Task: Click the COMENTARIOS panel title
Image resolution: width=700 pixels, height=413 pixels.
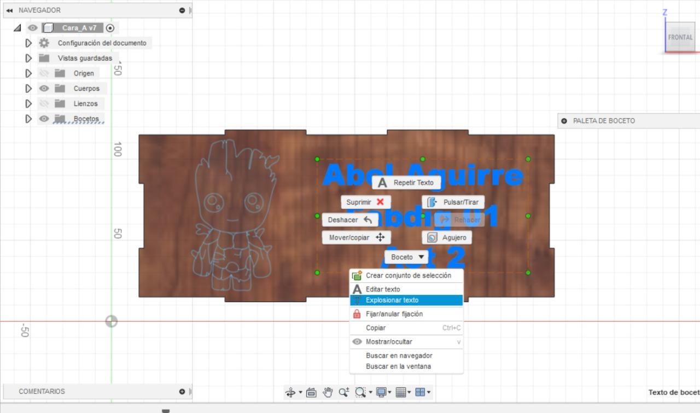Action: (x=42, y=392)
